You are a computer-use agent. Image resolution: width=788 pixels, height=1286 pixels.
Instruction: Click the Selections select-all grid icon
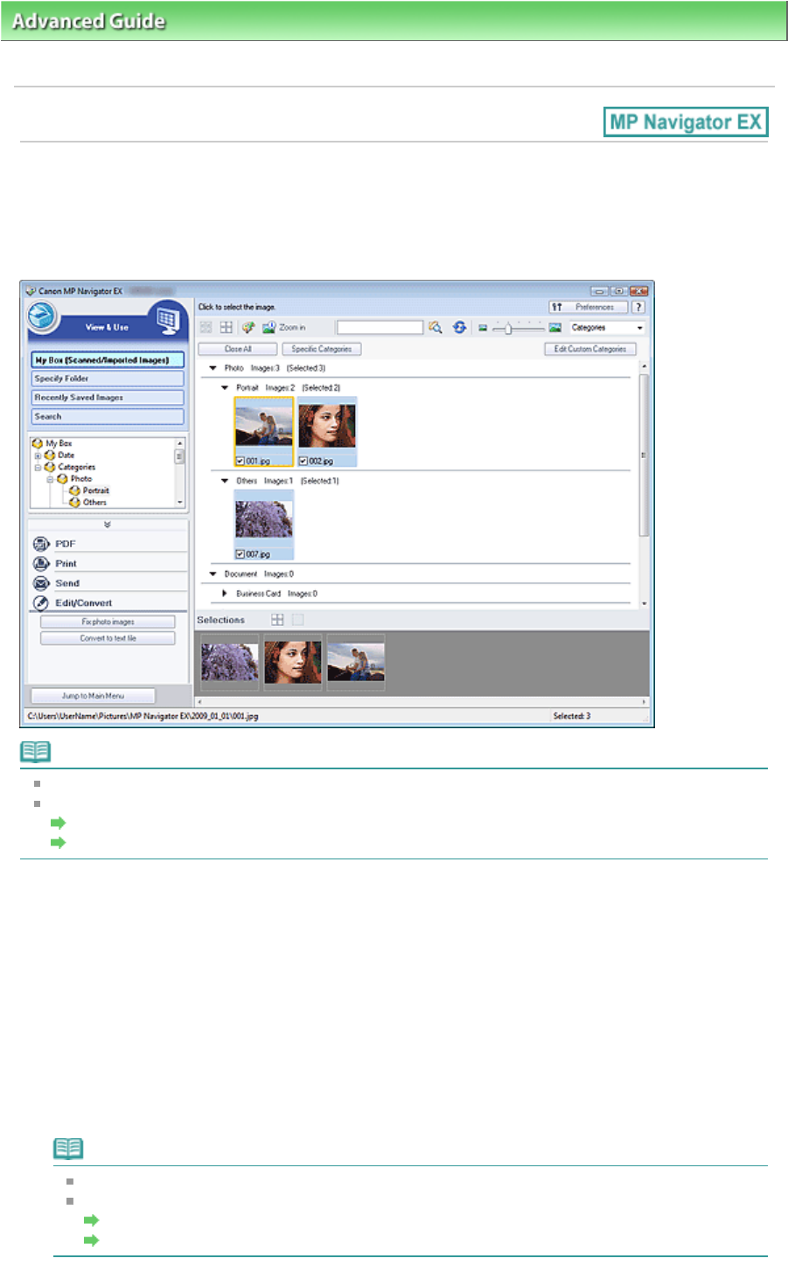pyautogui.click(x=277, y=619)
